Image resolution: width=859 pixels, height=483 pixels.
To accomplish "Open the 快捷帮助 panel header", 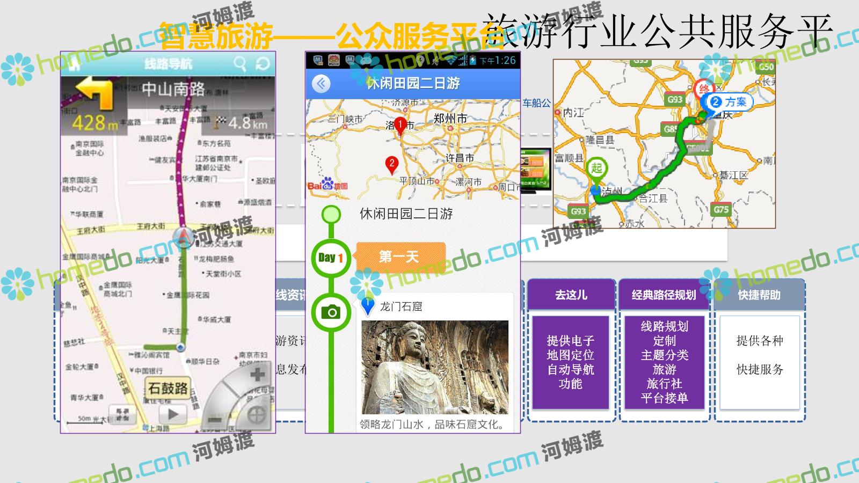I will tap(759, 295).
